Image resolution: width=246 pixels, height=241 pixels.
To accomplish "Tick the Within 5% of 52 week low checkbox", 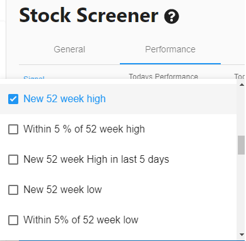I will tap(13, 220).
